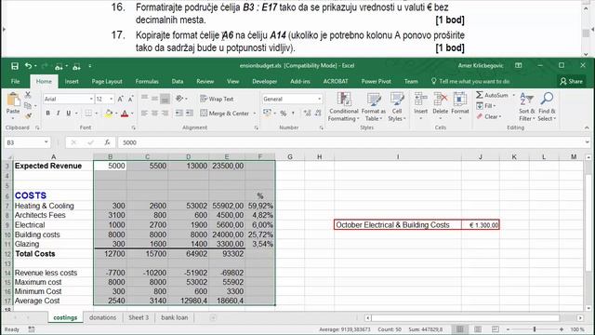Click the Insert Function fx button

click(x=107, y=142)
